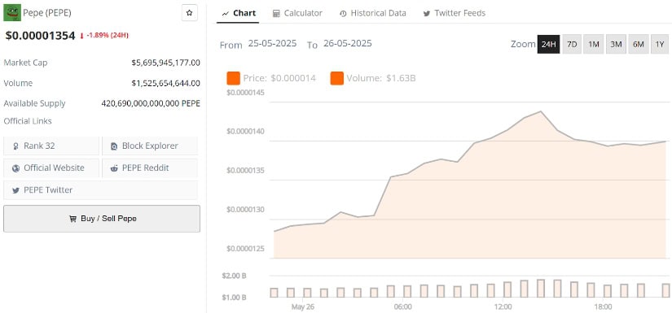Open the From date picker 25-05-2025
The height and width of the screenshot is (313, 672).
(x=272, y=44)
